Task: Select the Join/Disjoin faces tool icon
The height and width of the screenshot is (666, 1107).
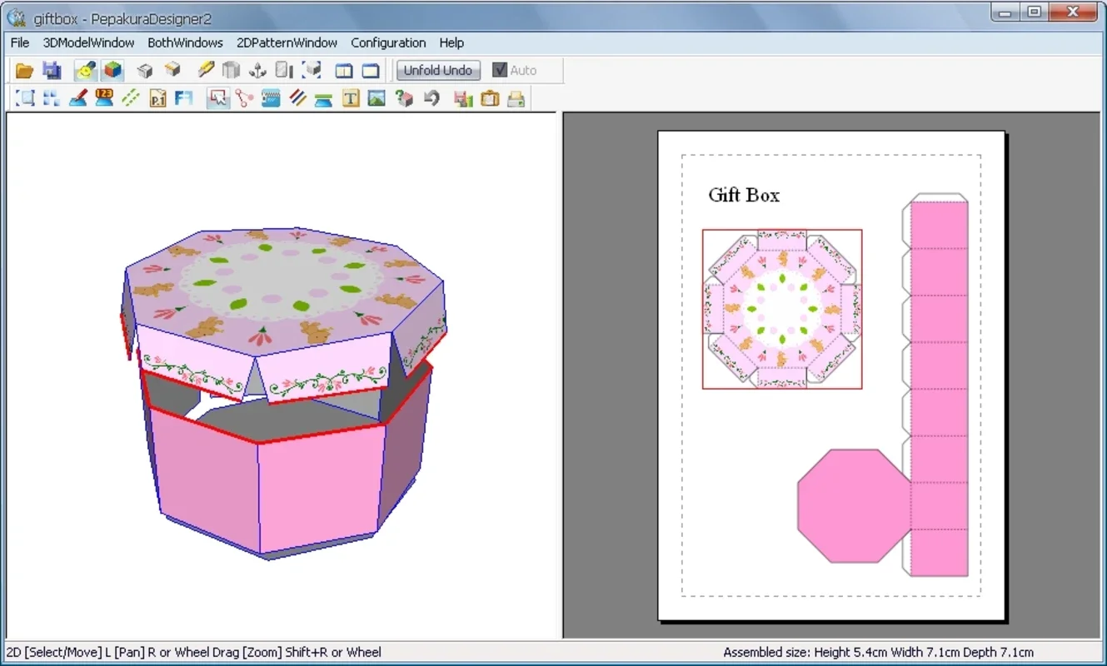Action: point(244,98)
